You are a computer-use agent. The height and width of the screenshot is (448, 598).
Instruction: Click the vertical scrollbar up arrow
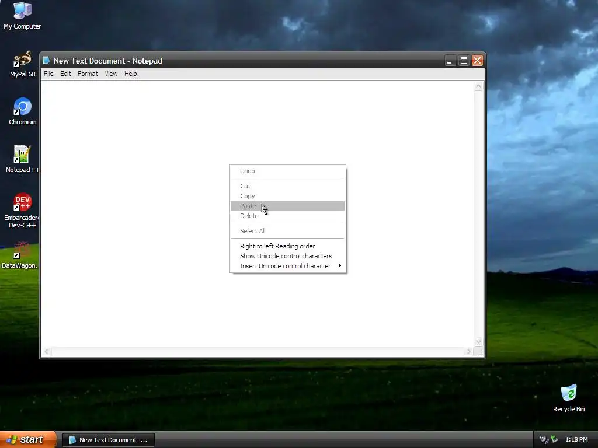(478, 86)
